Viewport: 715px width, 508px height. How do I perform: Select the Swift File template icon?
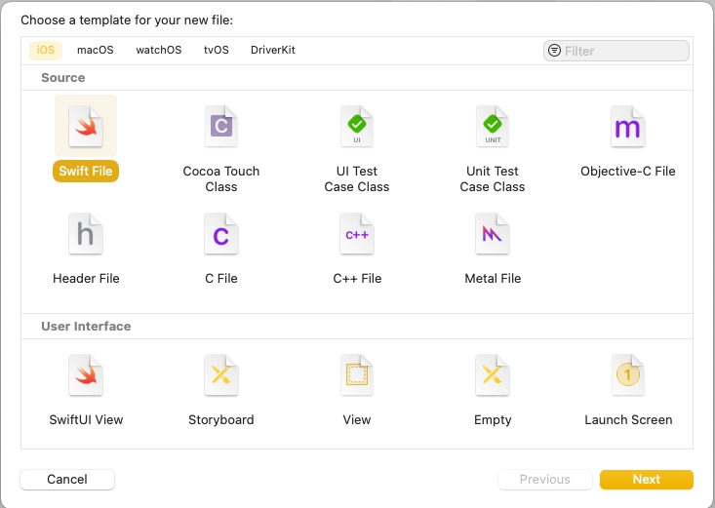(x=86, y=127)
